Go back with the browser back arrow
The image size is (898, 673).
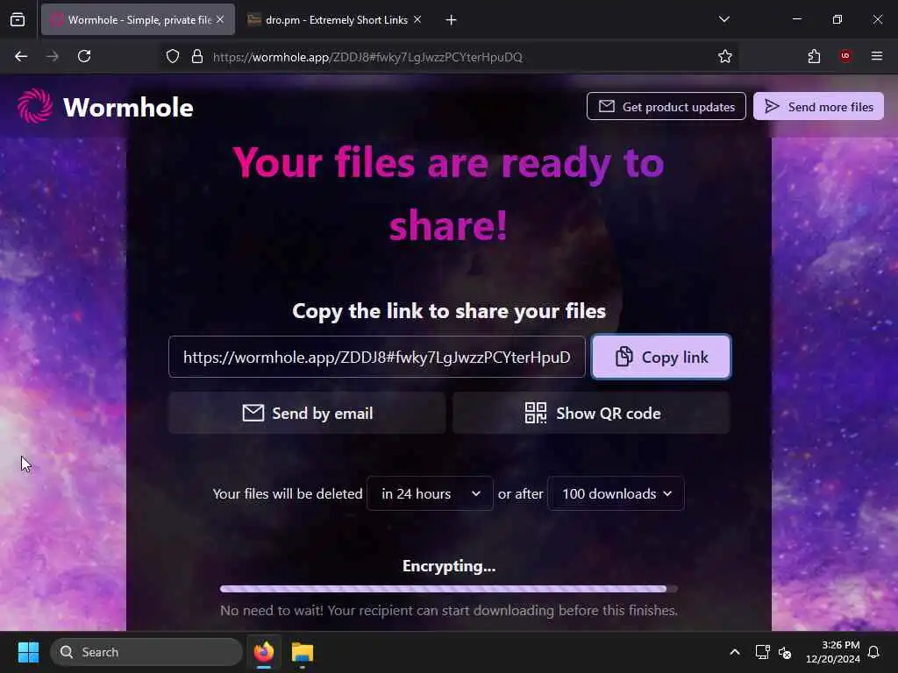(21, 57)
